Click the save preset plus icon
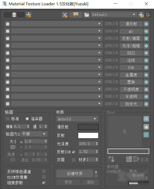 click(x=141, y=15)
